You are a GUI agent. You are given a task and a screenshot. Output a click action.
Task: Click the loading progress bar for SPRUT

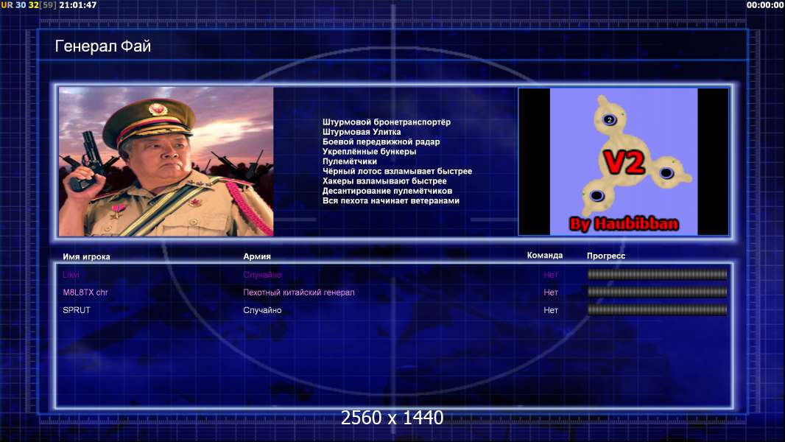657,310
